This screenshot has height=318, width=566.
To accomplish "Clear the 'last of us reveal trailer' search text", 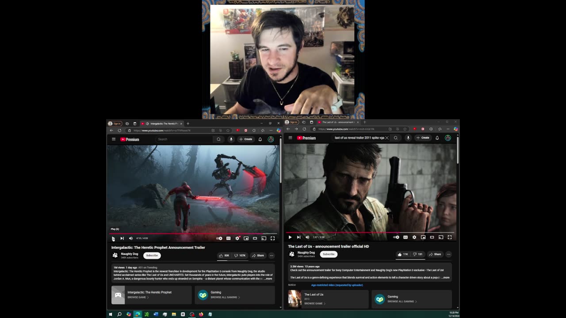I will point(387,138).
